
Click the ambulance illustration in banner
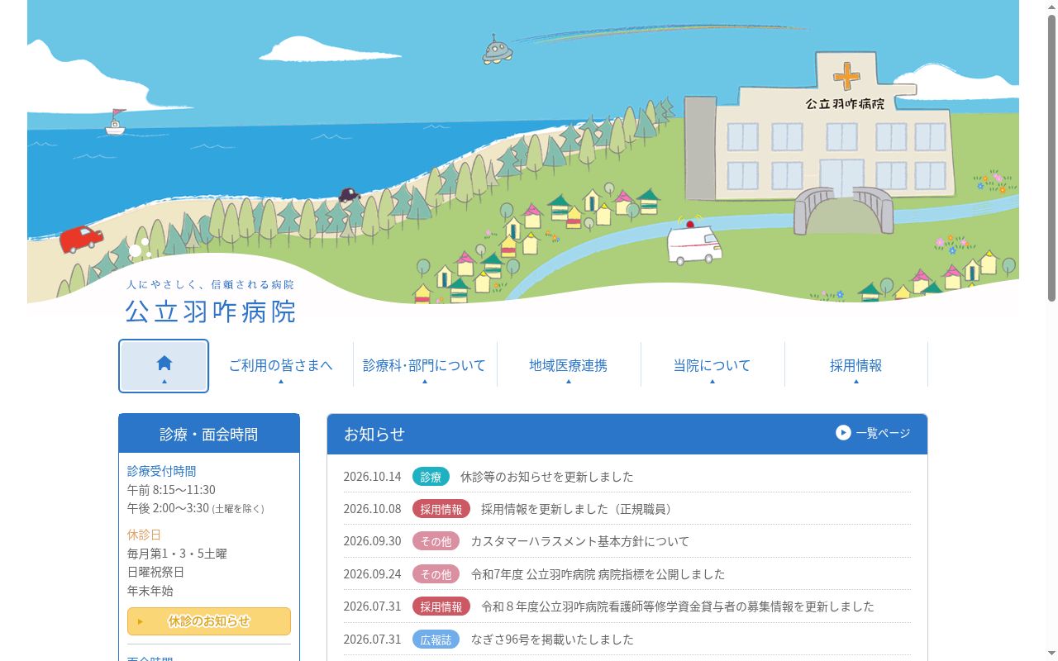coord(694,243)
